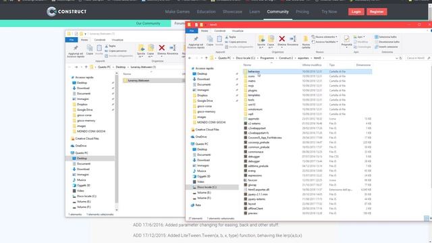
Task: Click Copia percorso in the background Desktop window
Action: [115, 51]
